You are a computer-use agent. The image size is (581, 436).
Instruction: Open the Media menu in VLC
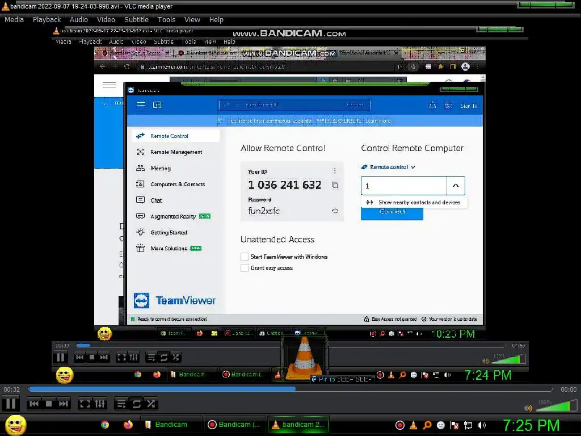click(x=14, y=20)
